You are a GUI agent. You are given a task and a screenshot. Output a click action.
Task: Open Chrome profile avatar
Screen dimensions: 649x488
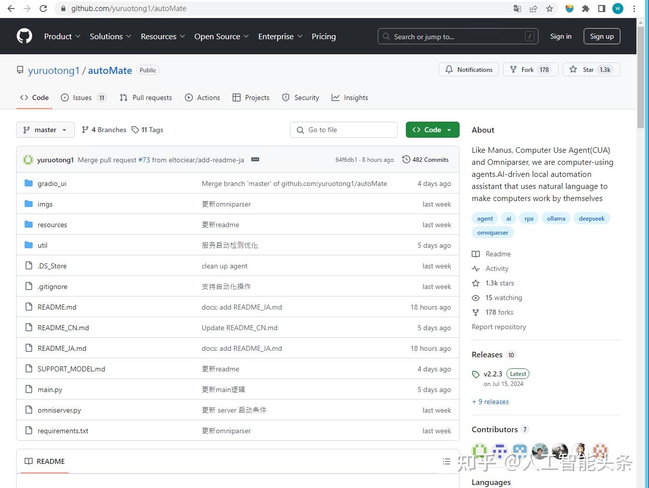(x=618, y=9)
